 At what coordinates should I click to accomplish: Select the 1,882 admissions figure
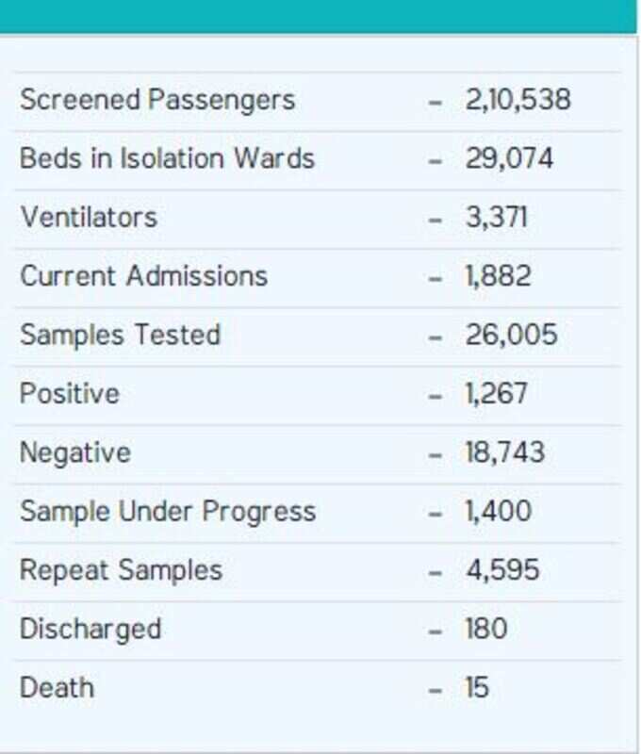(x=498, y=276)
